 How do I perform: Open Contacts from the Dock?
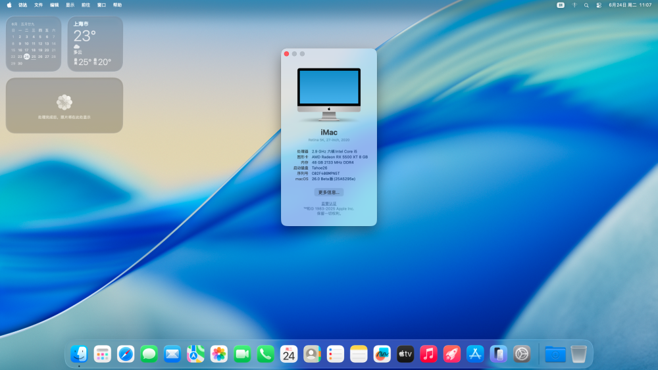point(312,354)
